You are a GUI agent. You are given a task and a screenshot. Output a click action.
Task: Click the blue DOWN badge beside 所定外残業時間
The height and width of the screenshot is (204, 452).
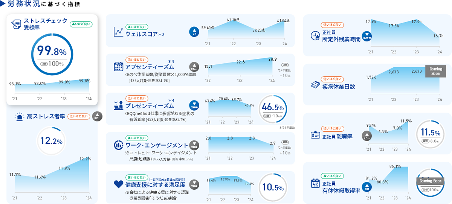366,36
